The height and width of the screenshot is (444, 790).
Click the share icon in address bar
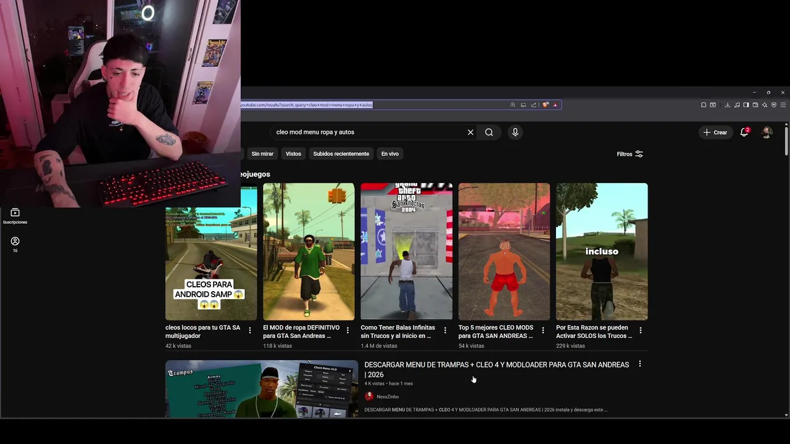click(x=534, y=105)
